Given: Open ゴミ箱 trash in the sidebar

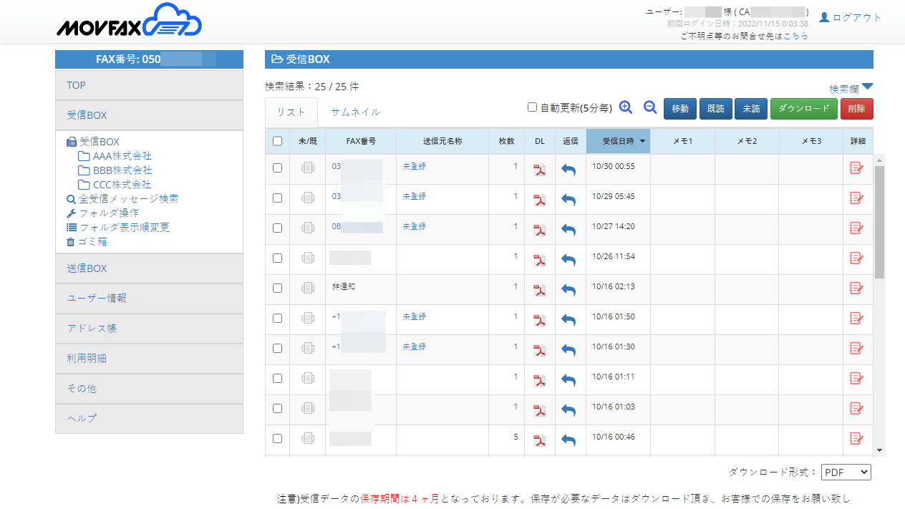Looking at the screenshot, I should (87, 242).
